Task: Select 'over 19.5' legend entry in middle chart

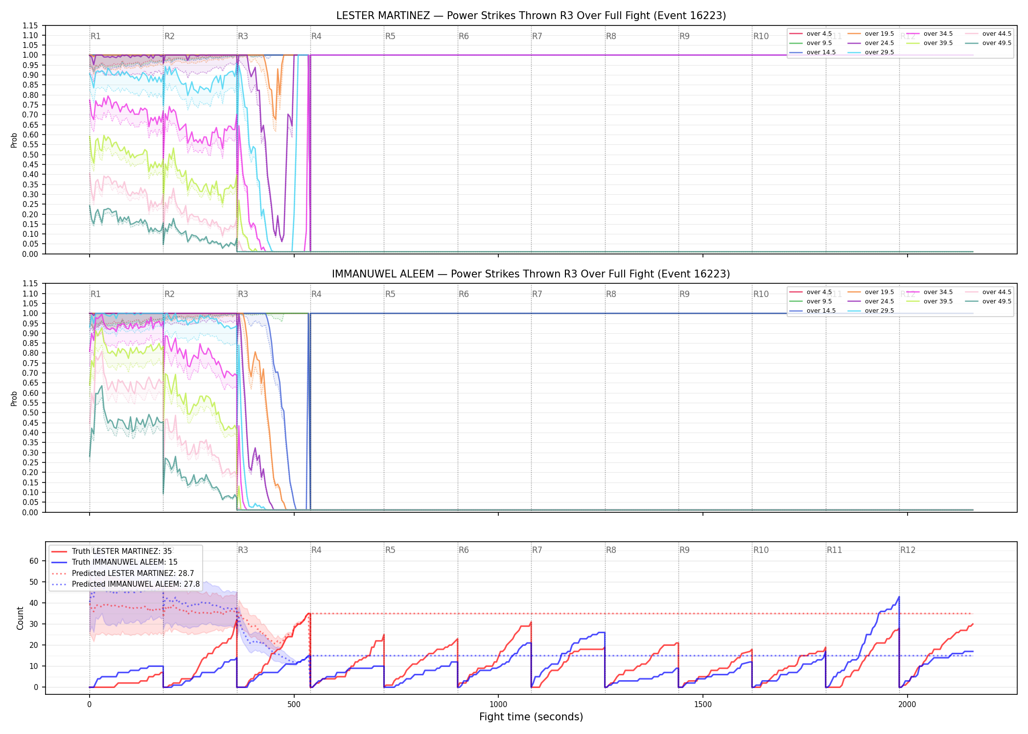Action: point(871,292)
